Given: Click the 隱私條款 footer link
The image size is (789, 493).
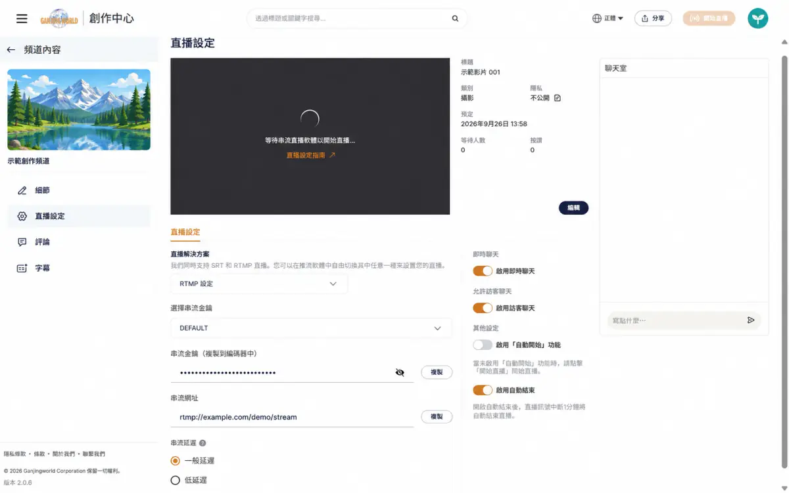Looking at the screenshot, I should click(15, 454).
